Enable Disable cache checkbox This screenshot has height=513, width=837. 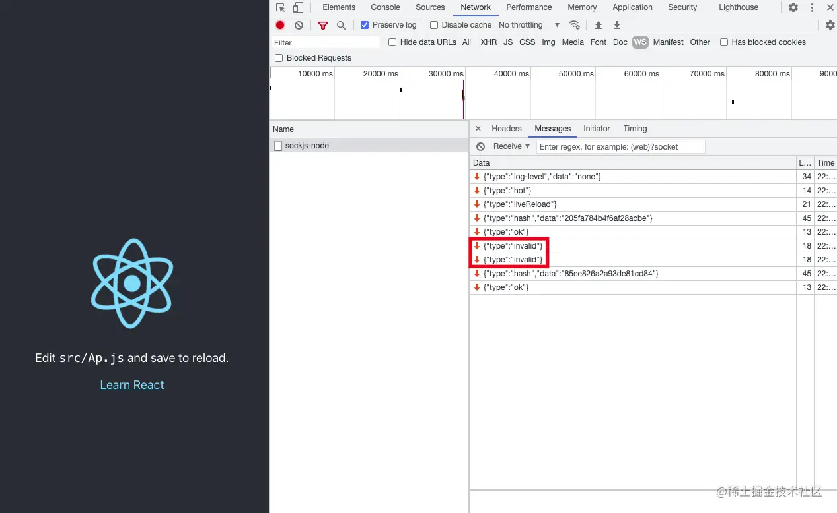point(434,25)
